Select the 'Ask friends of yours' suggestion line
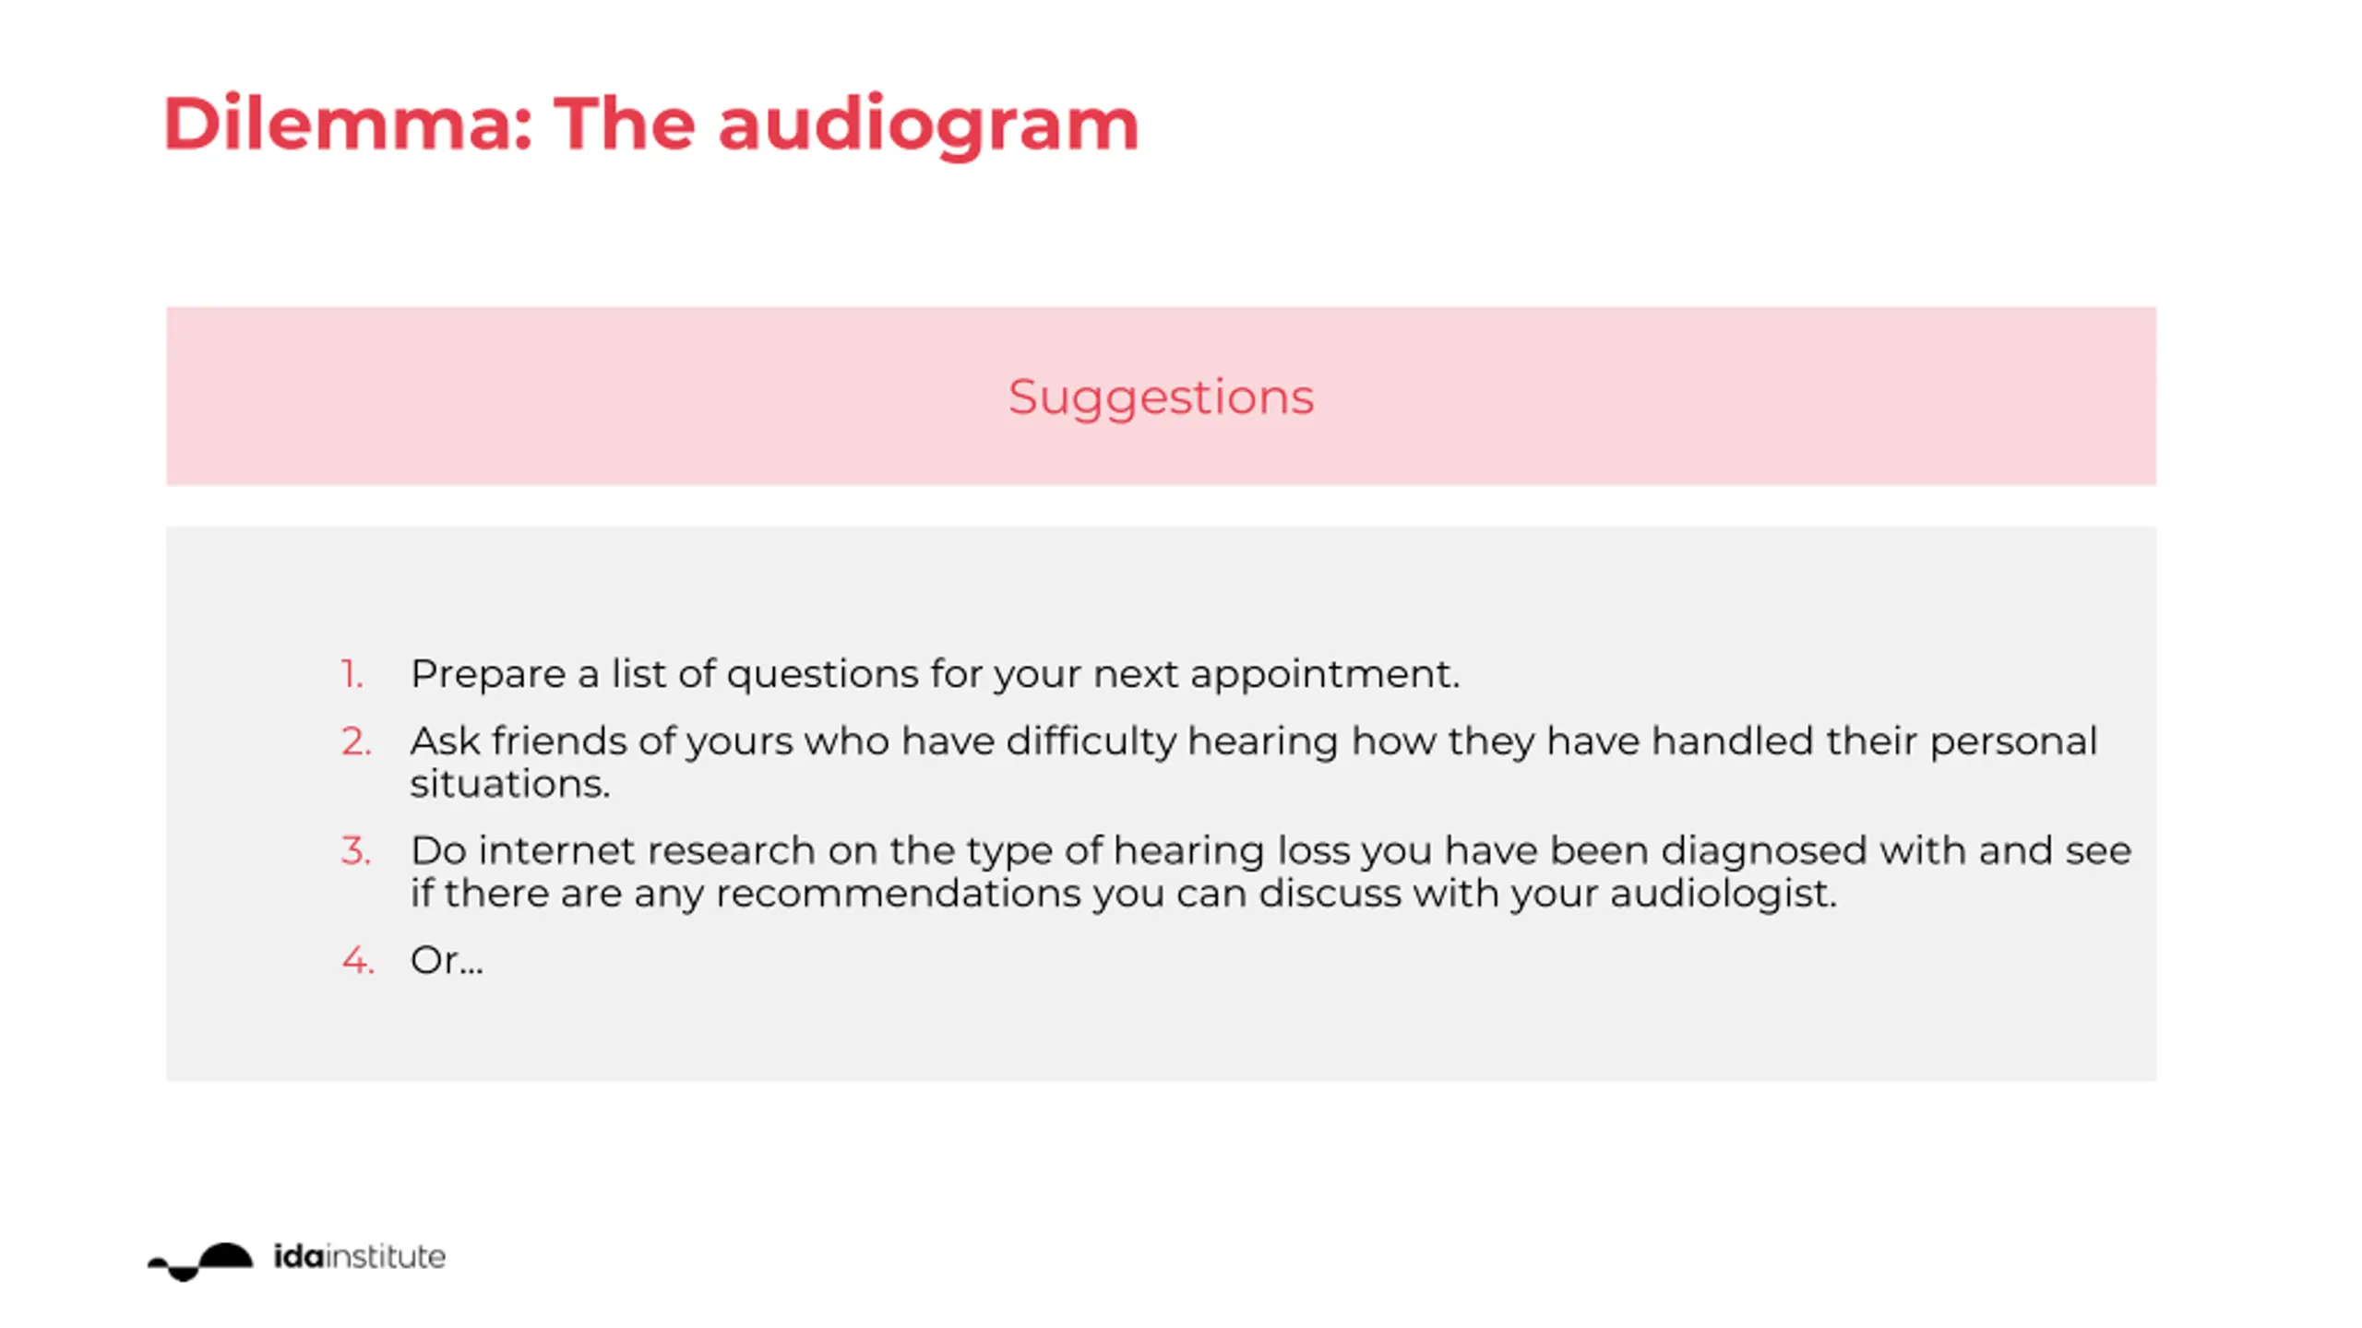 [x=1253, y=741]
